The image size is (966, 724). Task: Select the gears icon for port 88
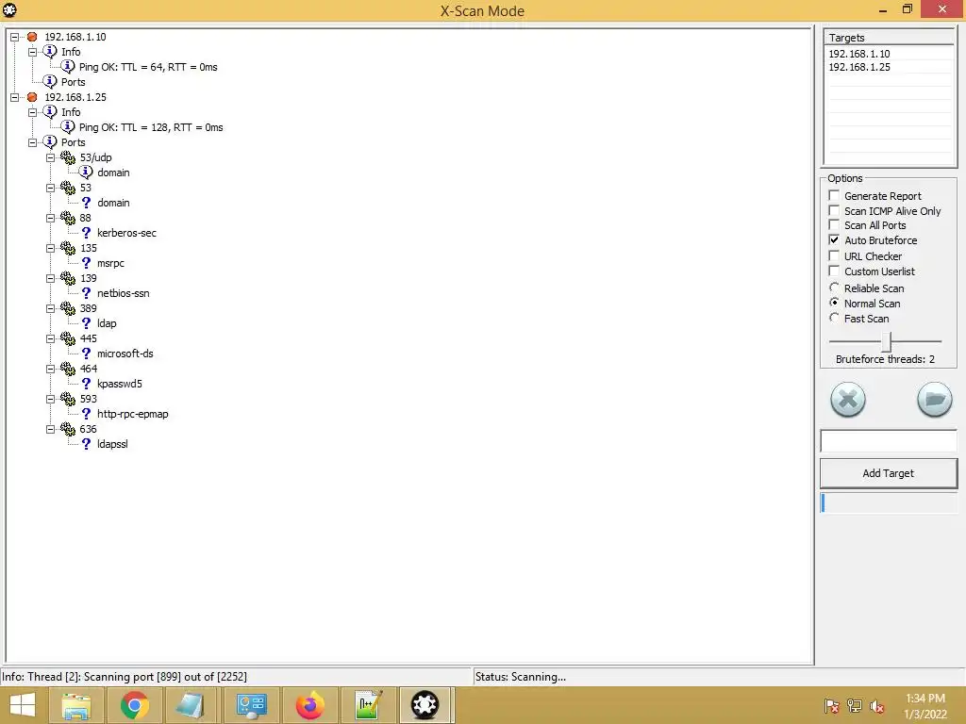68,218
